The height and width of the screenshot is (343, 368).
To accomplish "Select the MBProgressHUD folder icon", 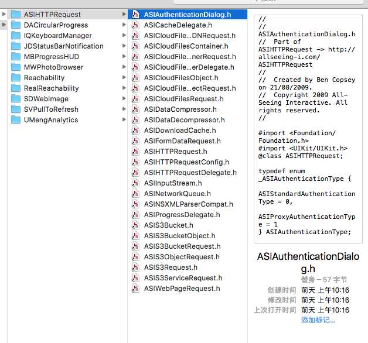I will click(16, 57).
